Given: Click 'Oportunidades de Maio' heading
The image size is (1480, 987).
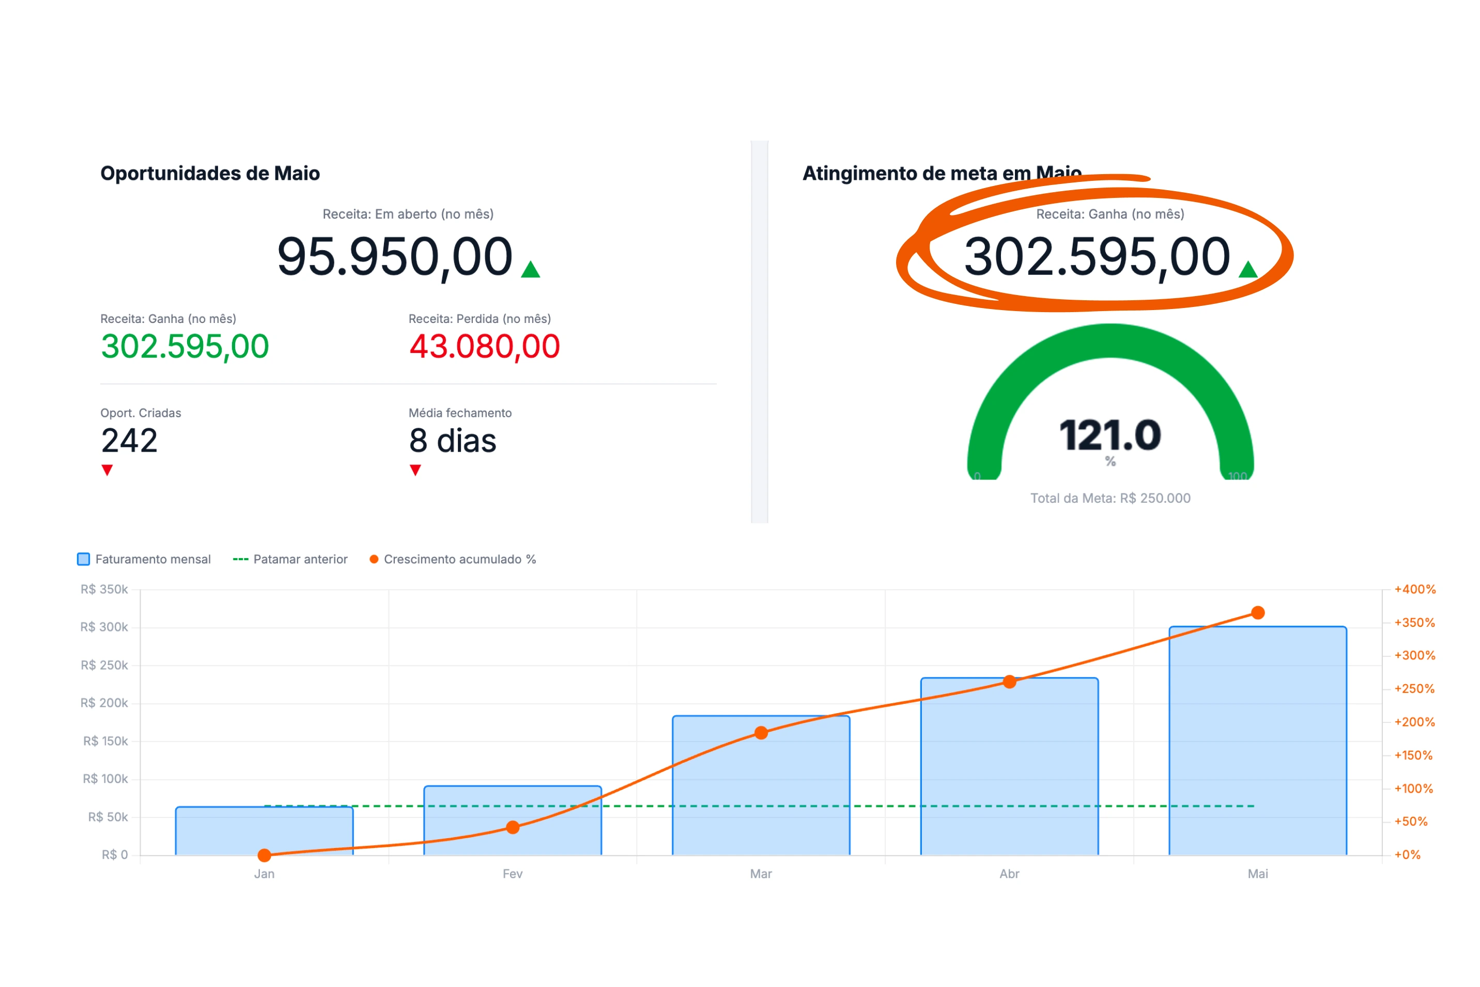Looking at the screenshot, I should [210, 173].
